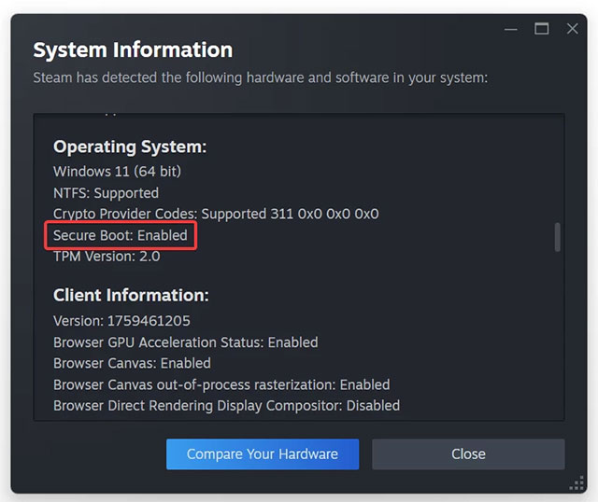Click the NTFS: Supported entry
Viewport: 598px width, 502px height.
tap(106, 193)
